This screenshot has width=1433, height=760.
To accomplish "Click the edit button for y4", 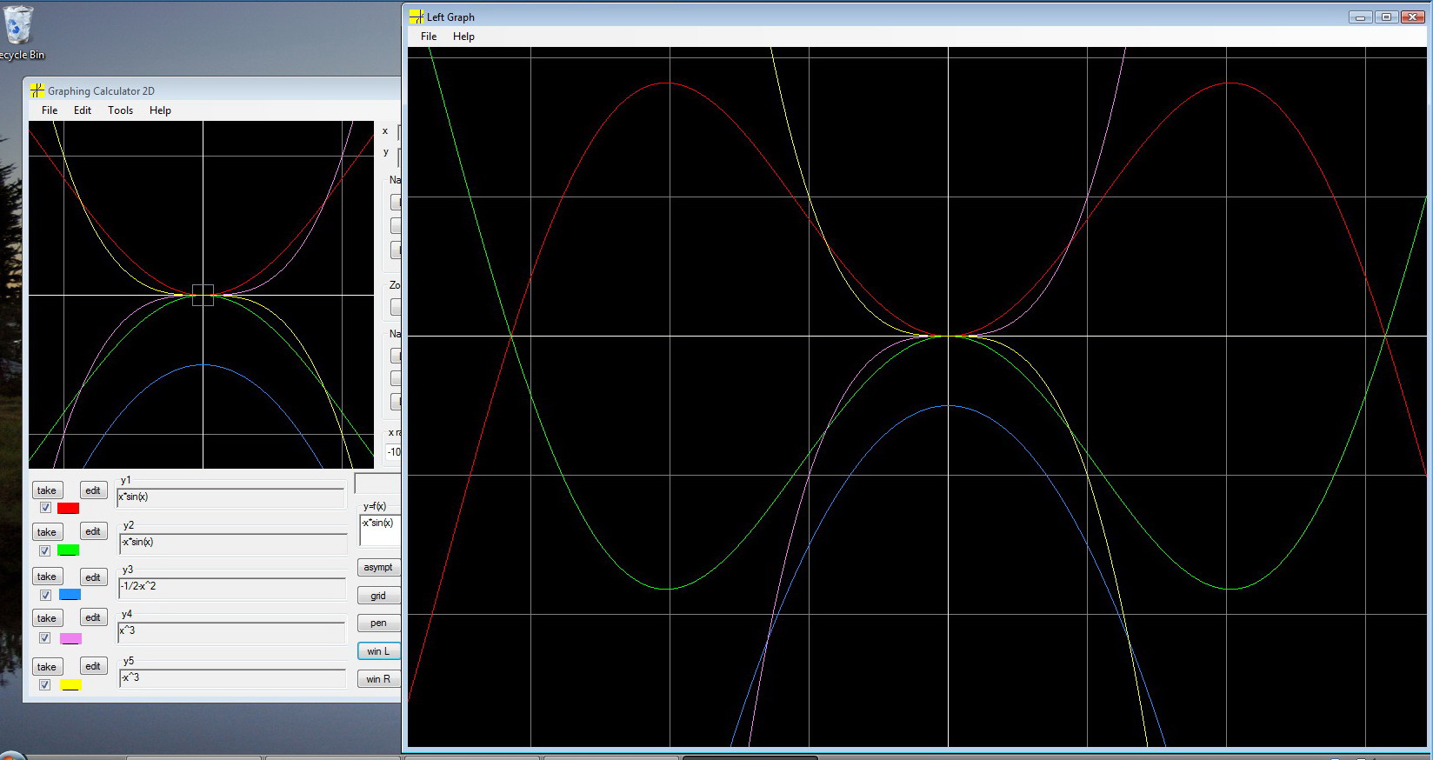I will click(x=93, y=617).
